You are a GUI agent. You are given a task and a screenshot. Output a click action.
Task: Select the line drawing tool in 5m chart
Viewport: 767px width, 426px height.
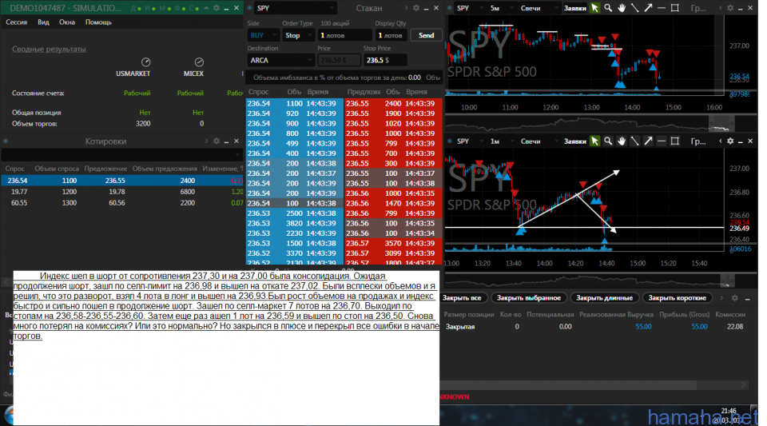634,8
